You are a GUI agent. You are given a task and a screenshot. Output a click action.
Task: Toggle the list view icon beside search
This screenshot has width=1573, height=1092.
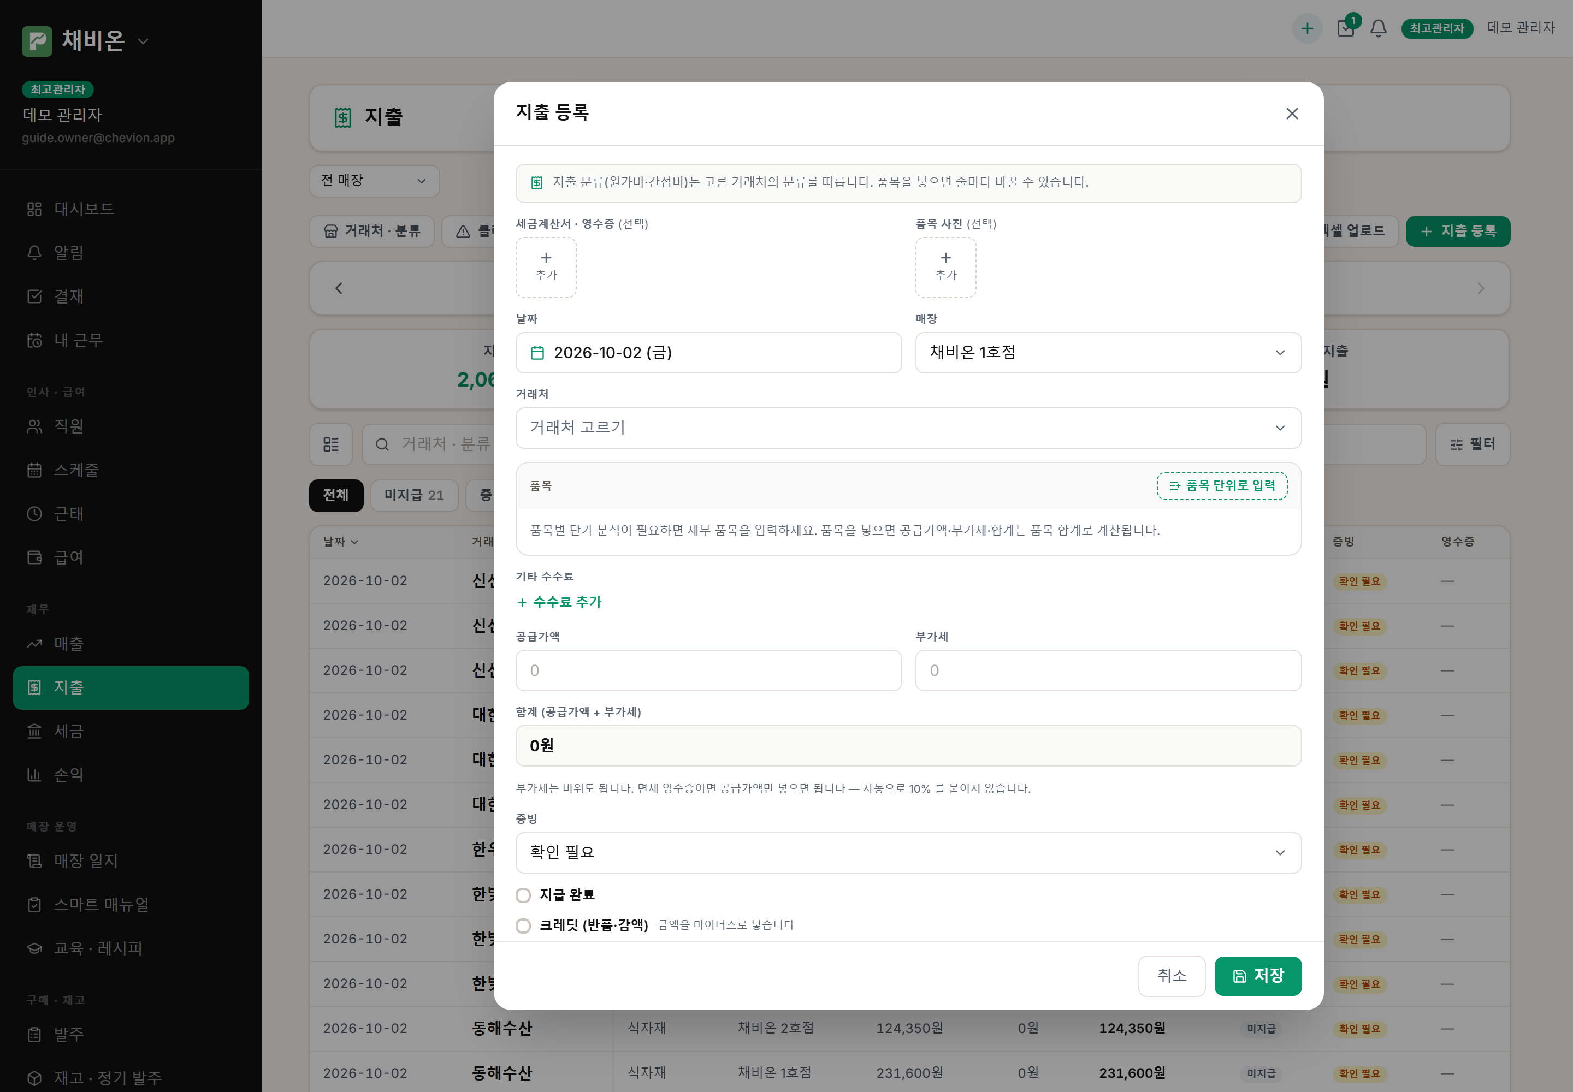(330, 444)
